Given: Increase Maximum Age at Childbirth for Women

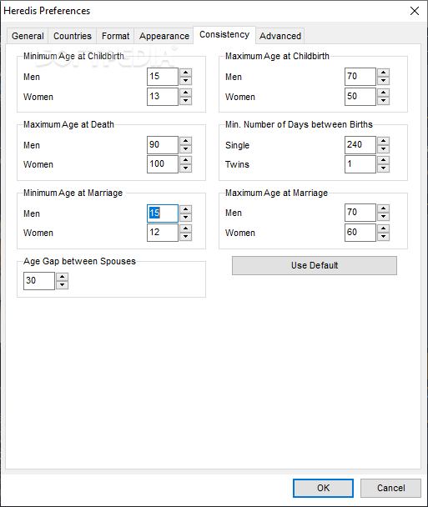Looking at the screenshot, I should click(383, 93).
